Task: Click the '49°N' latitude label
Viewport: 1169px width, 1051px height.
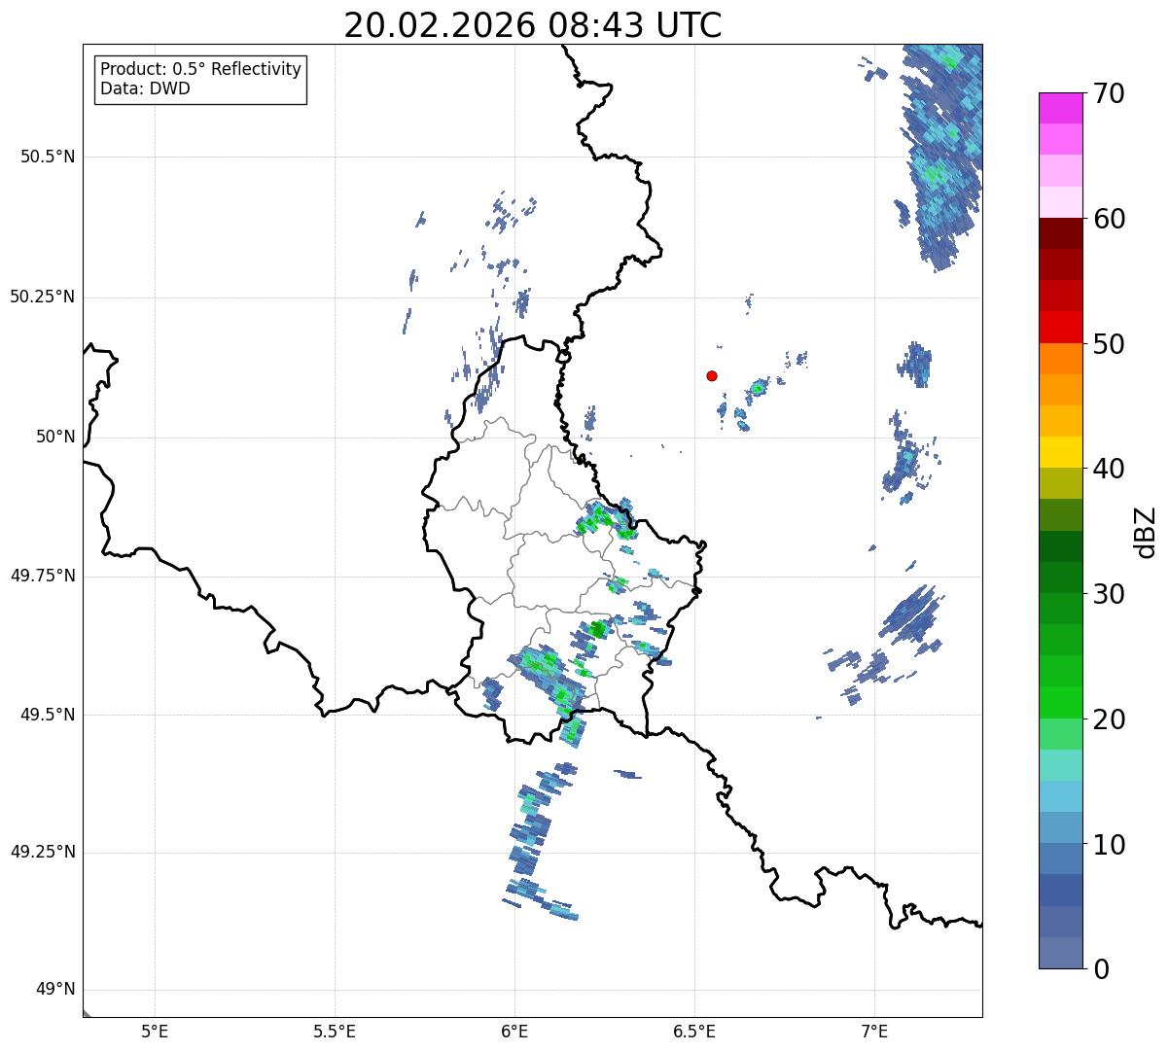Action: (54, 990)
